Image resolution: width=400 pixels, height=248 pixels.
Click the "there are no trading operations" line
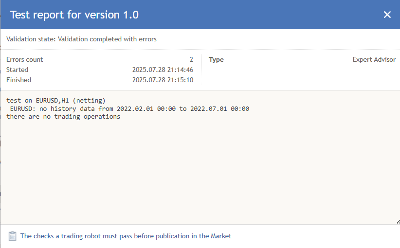(63, 117)
